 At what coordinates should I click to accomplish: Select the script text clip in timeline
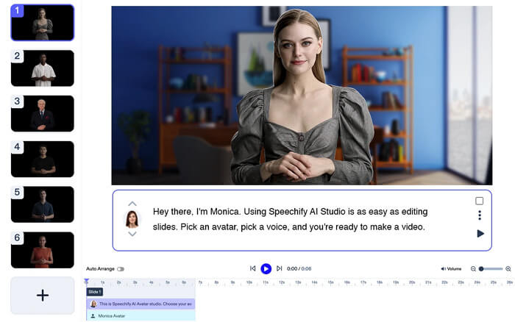(141, 304)
